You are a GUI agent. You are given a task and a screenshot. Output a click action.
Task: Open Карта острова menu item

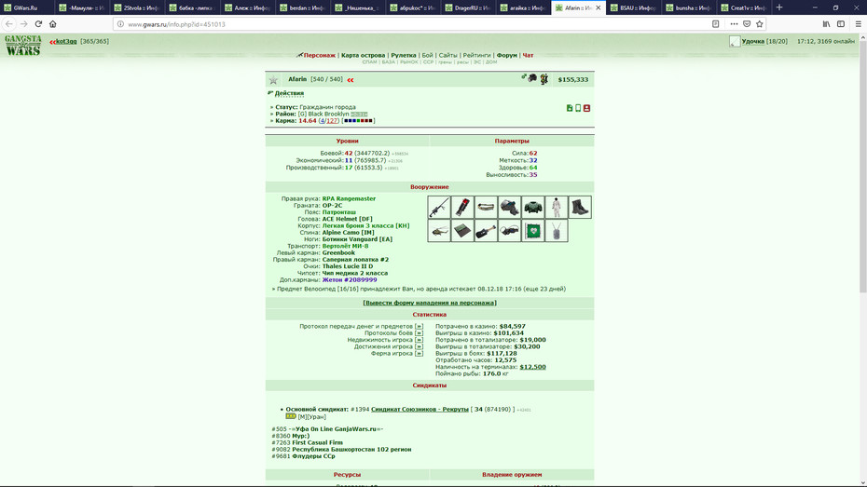(x=363, y=55)
